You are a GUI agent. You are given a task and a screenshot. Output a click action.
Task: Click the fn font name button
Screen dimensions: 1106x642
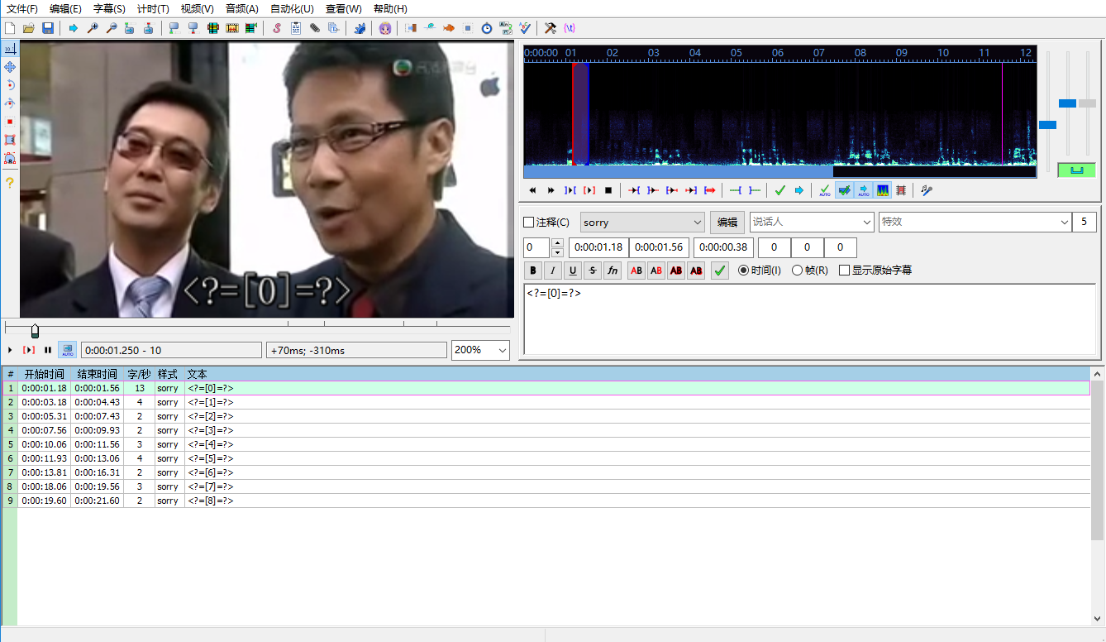(612, 271)
